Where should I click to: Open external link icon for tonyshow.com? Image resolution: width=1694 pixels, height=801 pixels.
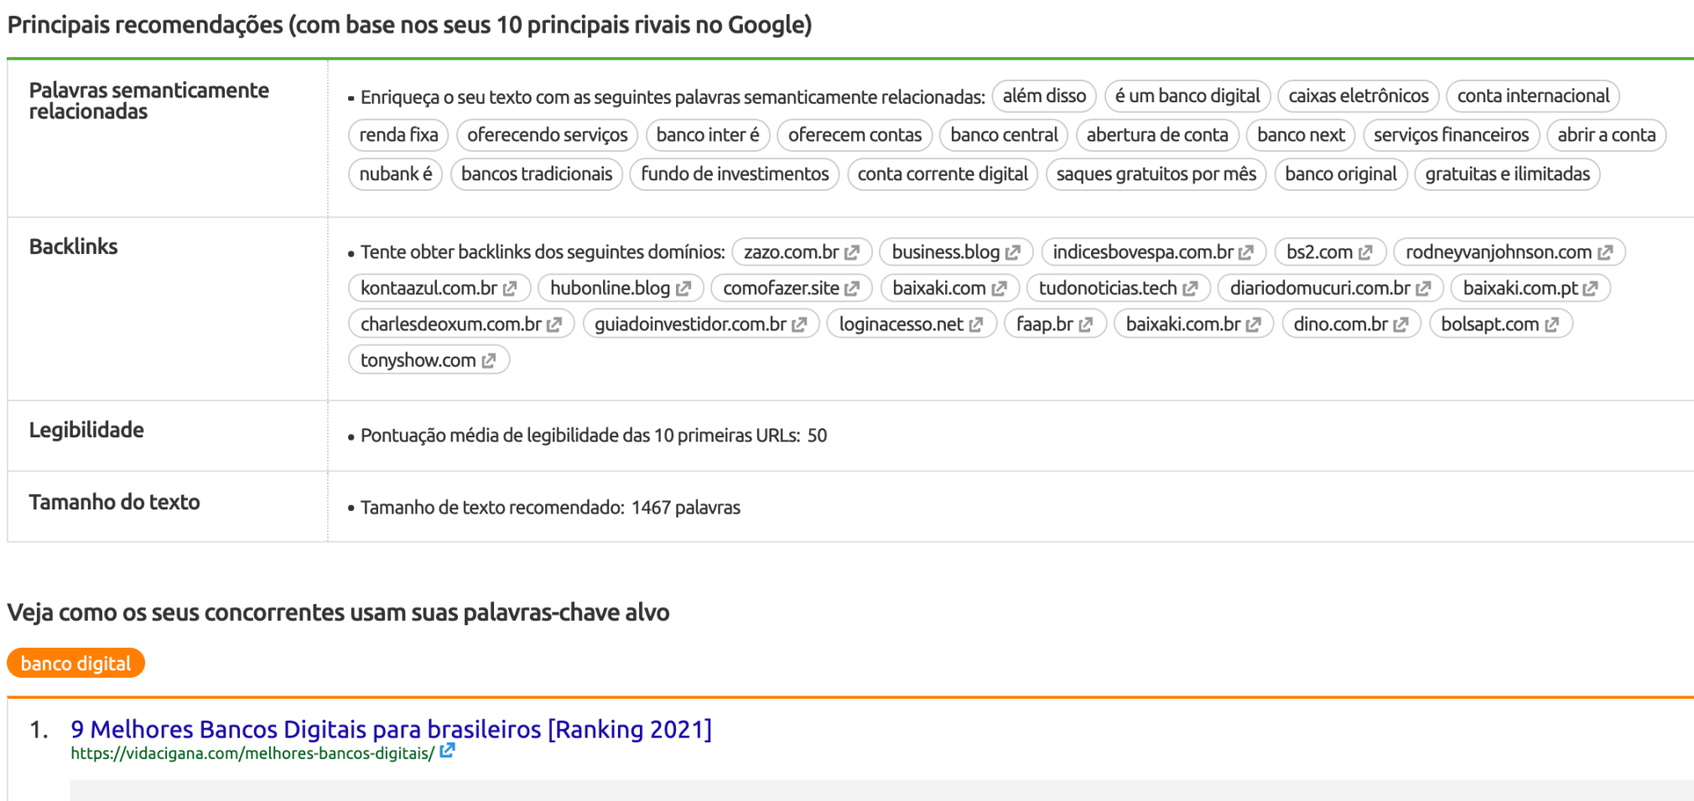[489, 360]
